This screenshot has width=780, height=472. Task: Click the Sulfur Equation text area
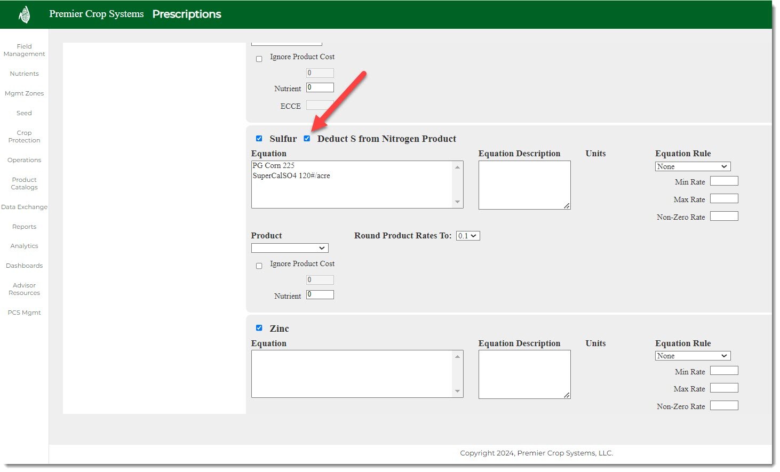click(x=352, y=185)
